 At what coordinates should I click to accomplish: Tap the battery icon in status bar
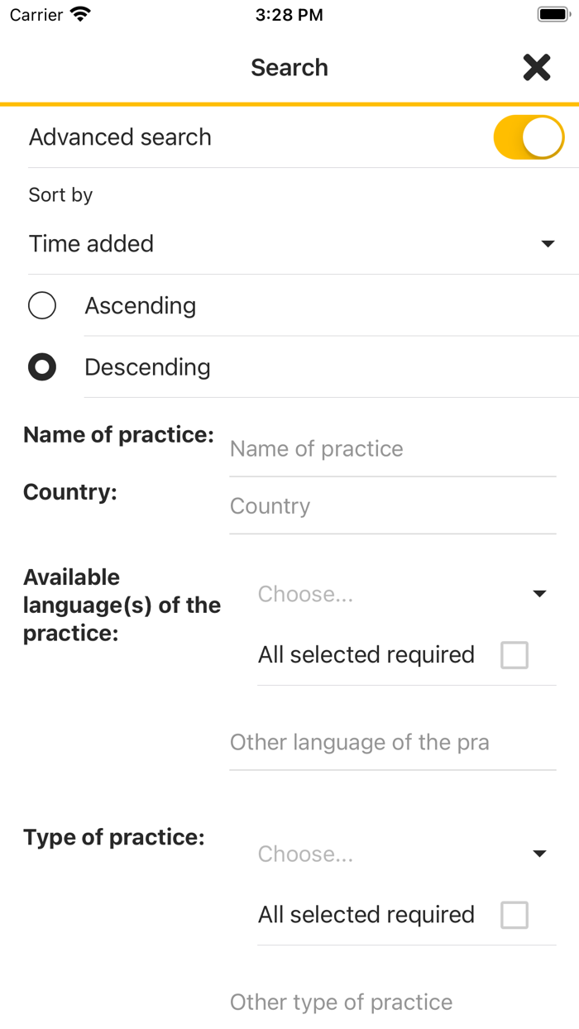[552, 15]
